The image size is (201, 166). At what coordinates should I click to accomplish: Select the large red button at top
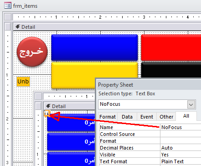coord(171,47)
